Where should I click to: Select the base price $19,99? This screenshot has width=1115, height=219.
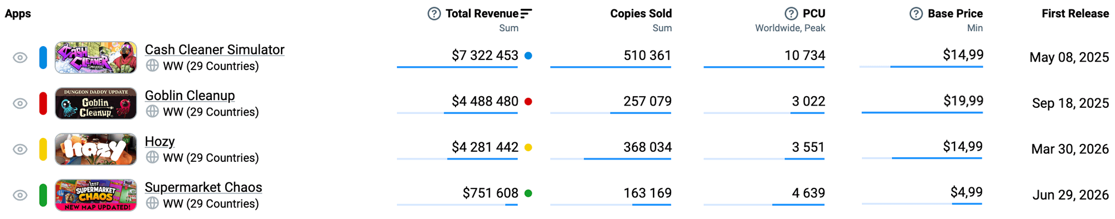coord(963,101)
